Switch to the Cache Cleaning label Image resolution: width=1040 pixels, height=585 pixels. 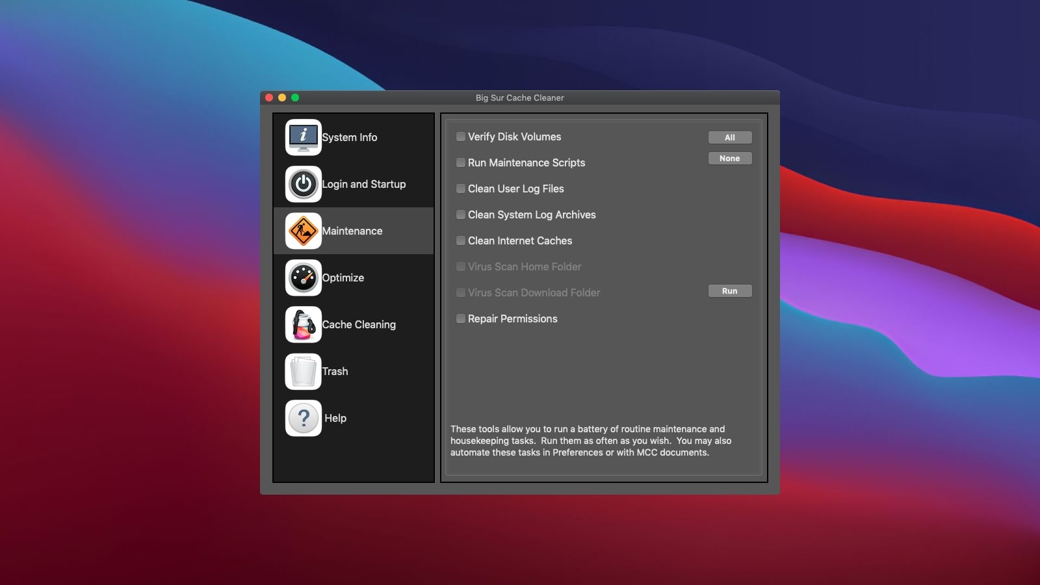click(x=359, y=324)
